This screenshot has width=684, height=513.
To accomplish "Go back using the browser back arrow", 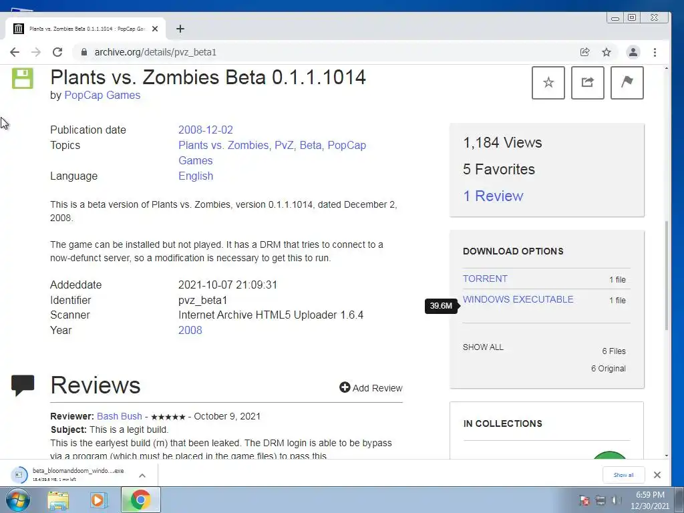I will click(x=15, y=52).
